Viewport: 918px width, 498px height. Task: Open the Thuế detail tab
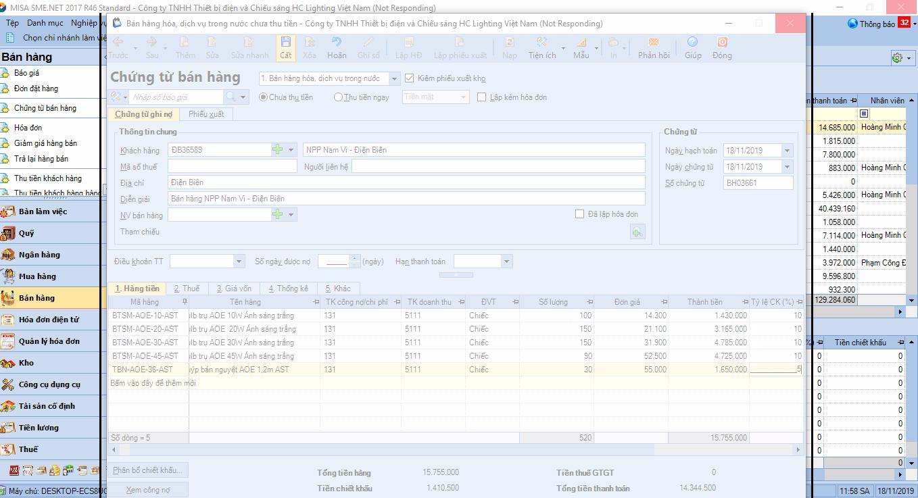point(187,289)
